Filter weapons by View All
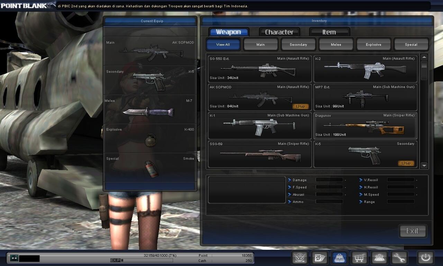This screenshot has width=443, height=266. 223,44
